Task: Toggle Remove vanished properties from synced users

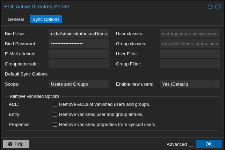Action: [x=55, y=124]
